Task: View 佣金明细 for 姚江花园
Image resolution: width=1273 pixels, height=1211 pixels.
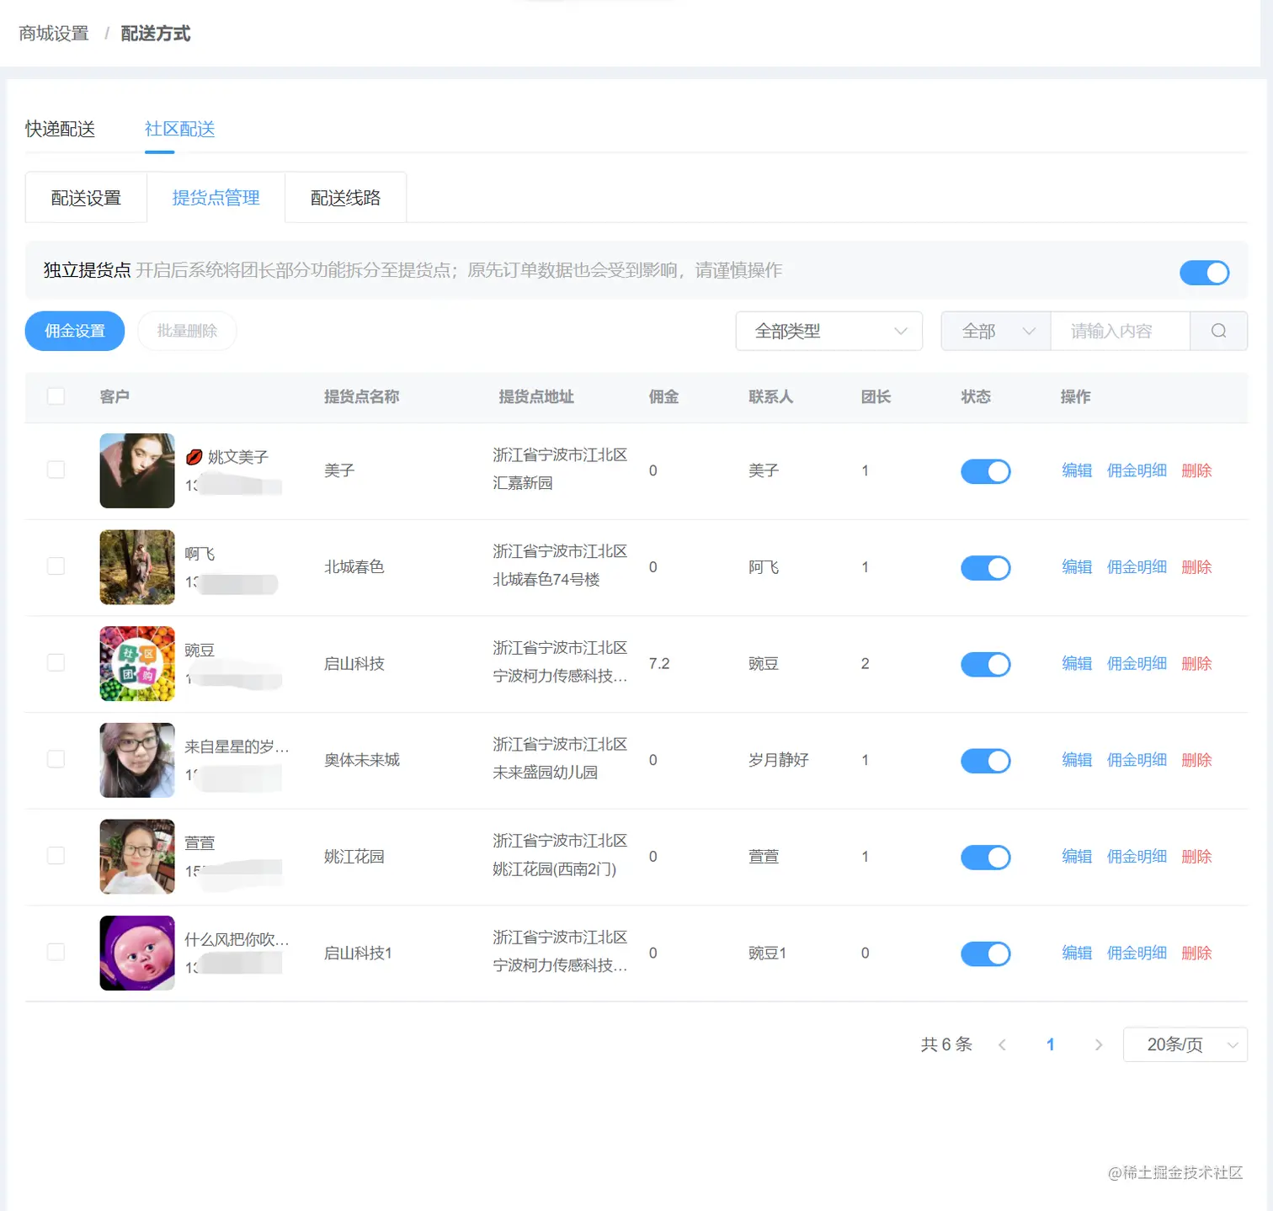Action: click(1137, 856)
